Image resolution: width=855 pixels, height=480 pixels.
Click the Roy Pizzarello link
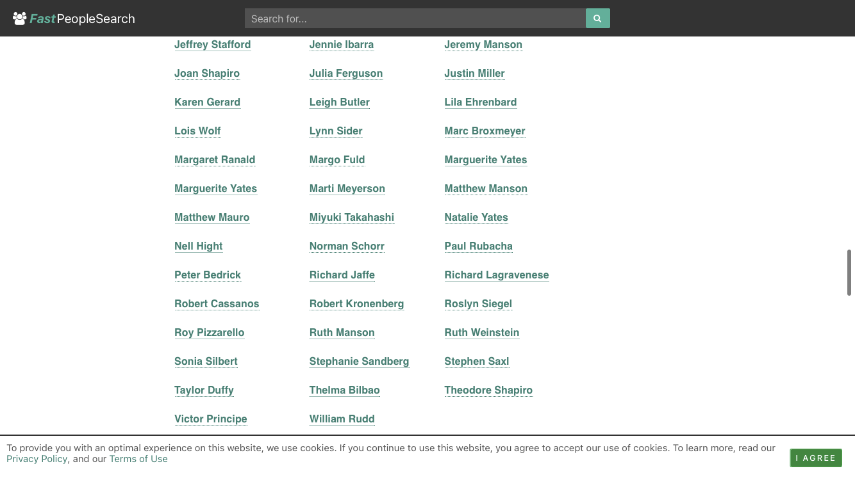pos(210,332)
